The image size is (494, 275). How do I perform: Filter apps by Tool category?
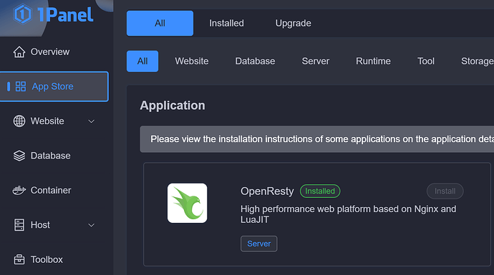426,61
